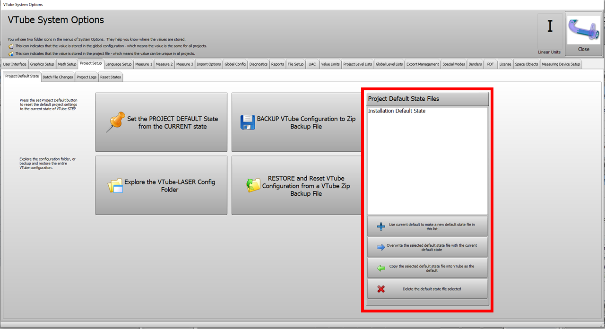Open the User Interface tab
605x329 pixels.
15,64
